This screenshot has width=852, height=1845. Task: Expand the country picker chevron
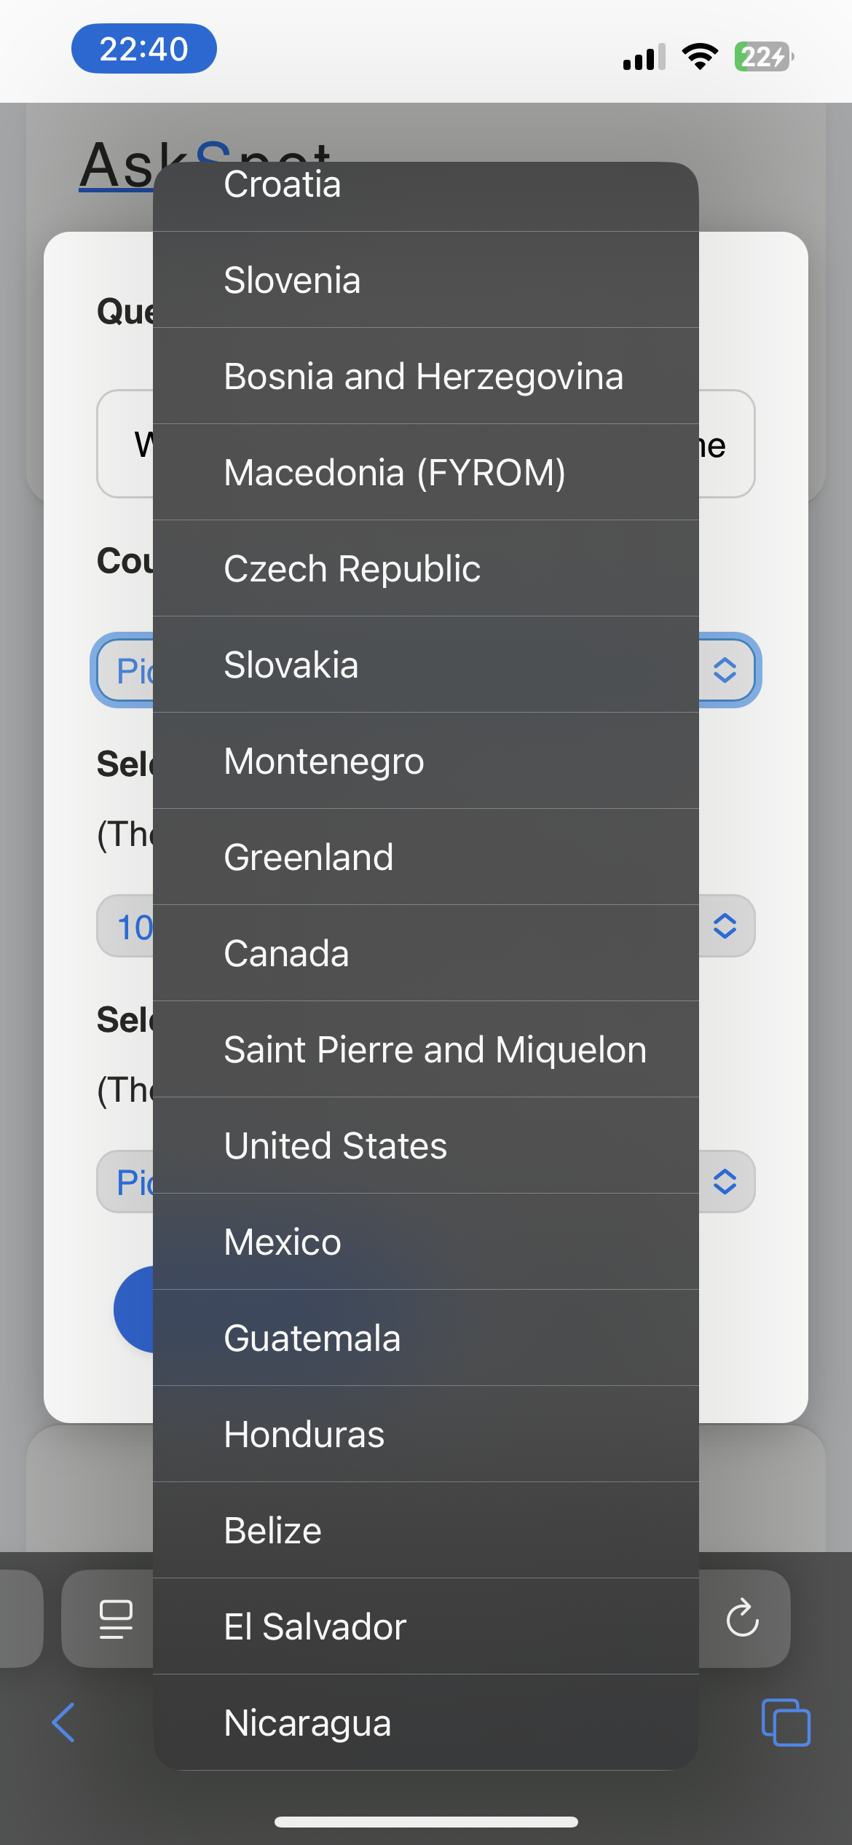tap(725, 670)
